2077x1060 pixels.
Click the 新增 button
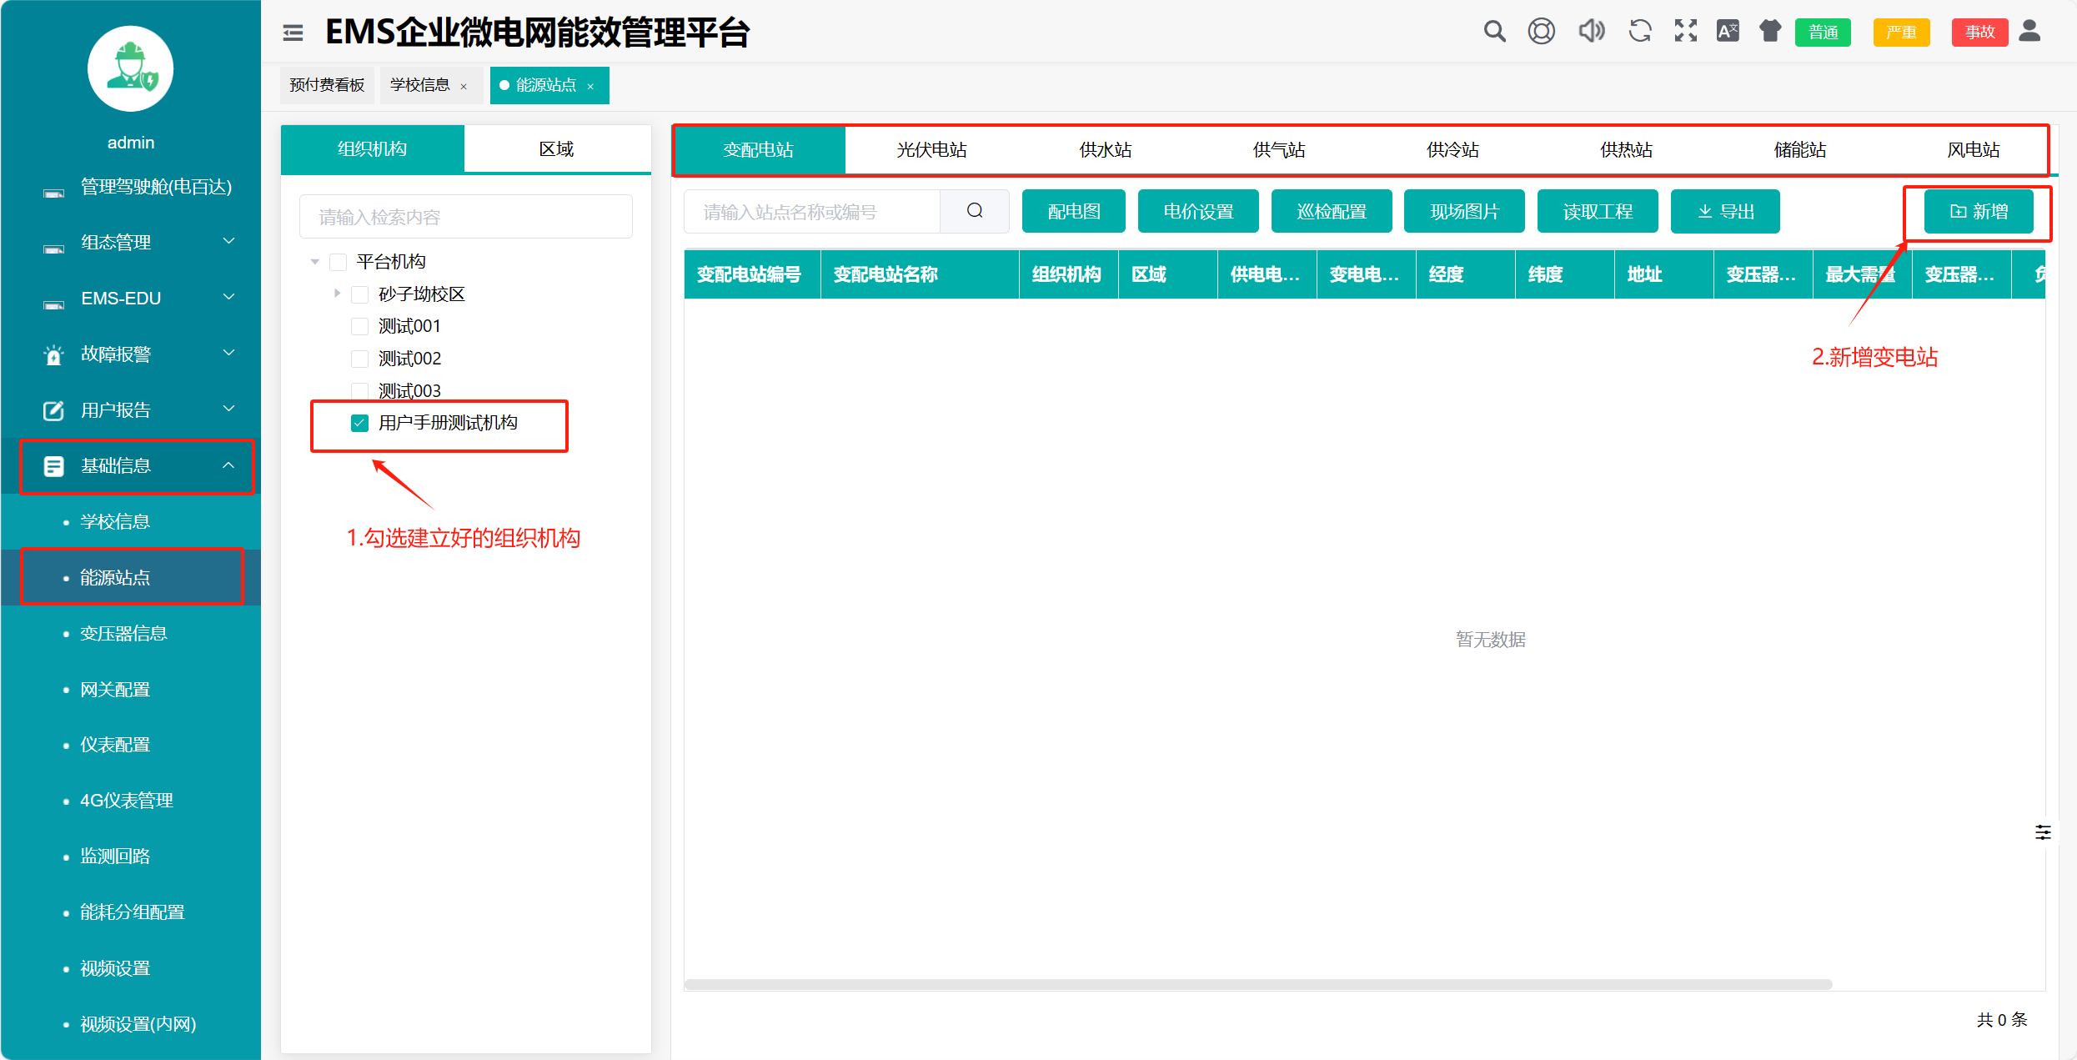click(x=1978, y=212)
